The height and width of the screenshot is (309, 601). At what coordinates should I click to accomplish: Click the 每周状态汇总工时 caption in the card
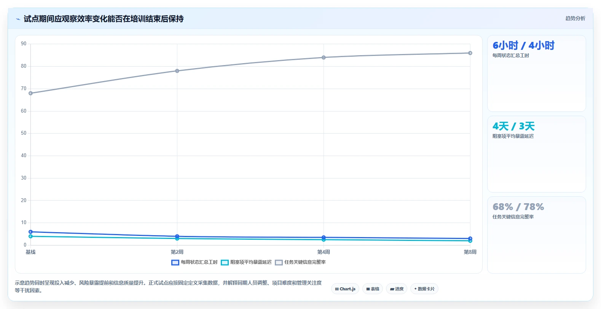pos(511,56)
